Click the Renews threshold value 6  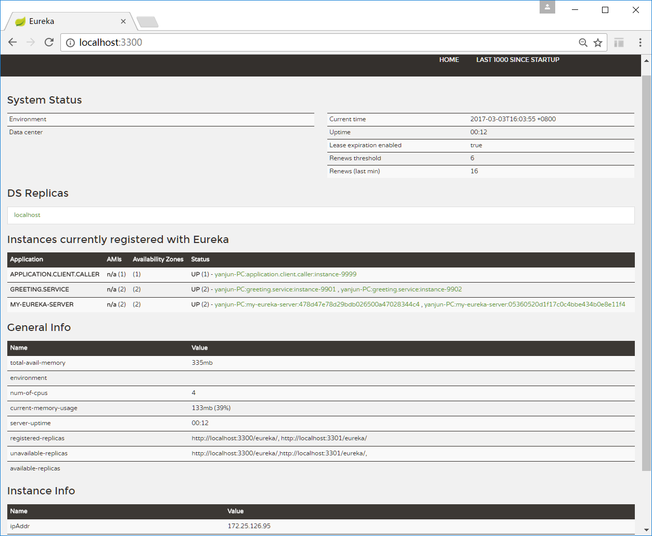click(472, 158)
